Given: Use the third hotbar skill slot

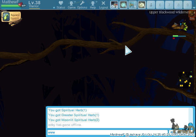Looking at the screenshot, I should coord(133,5).
